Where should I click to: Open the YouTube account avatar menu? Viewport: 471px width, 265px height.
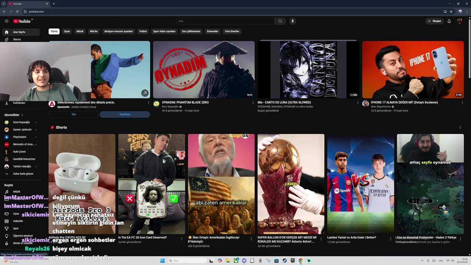click(x=460, y=21)
